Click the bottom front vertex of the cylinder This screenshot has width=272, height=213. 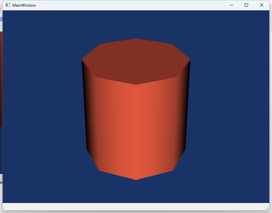(x=136, y=179)
